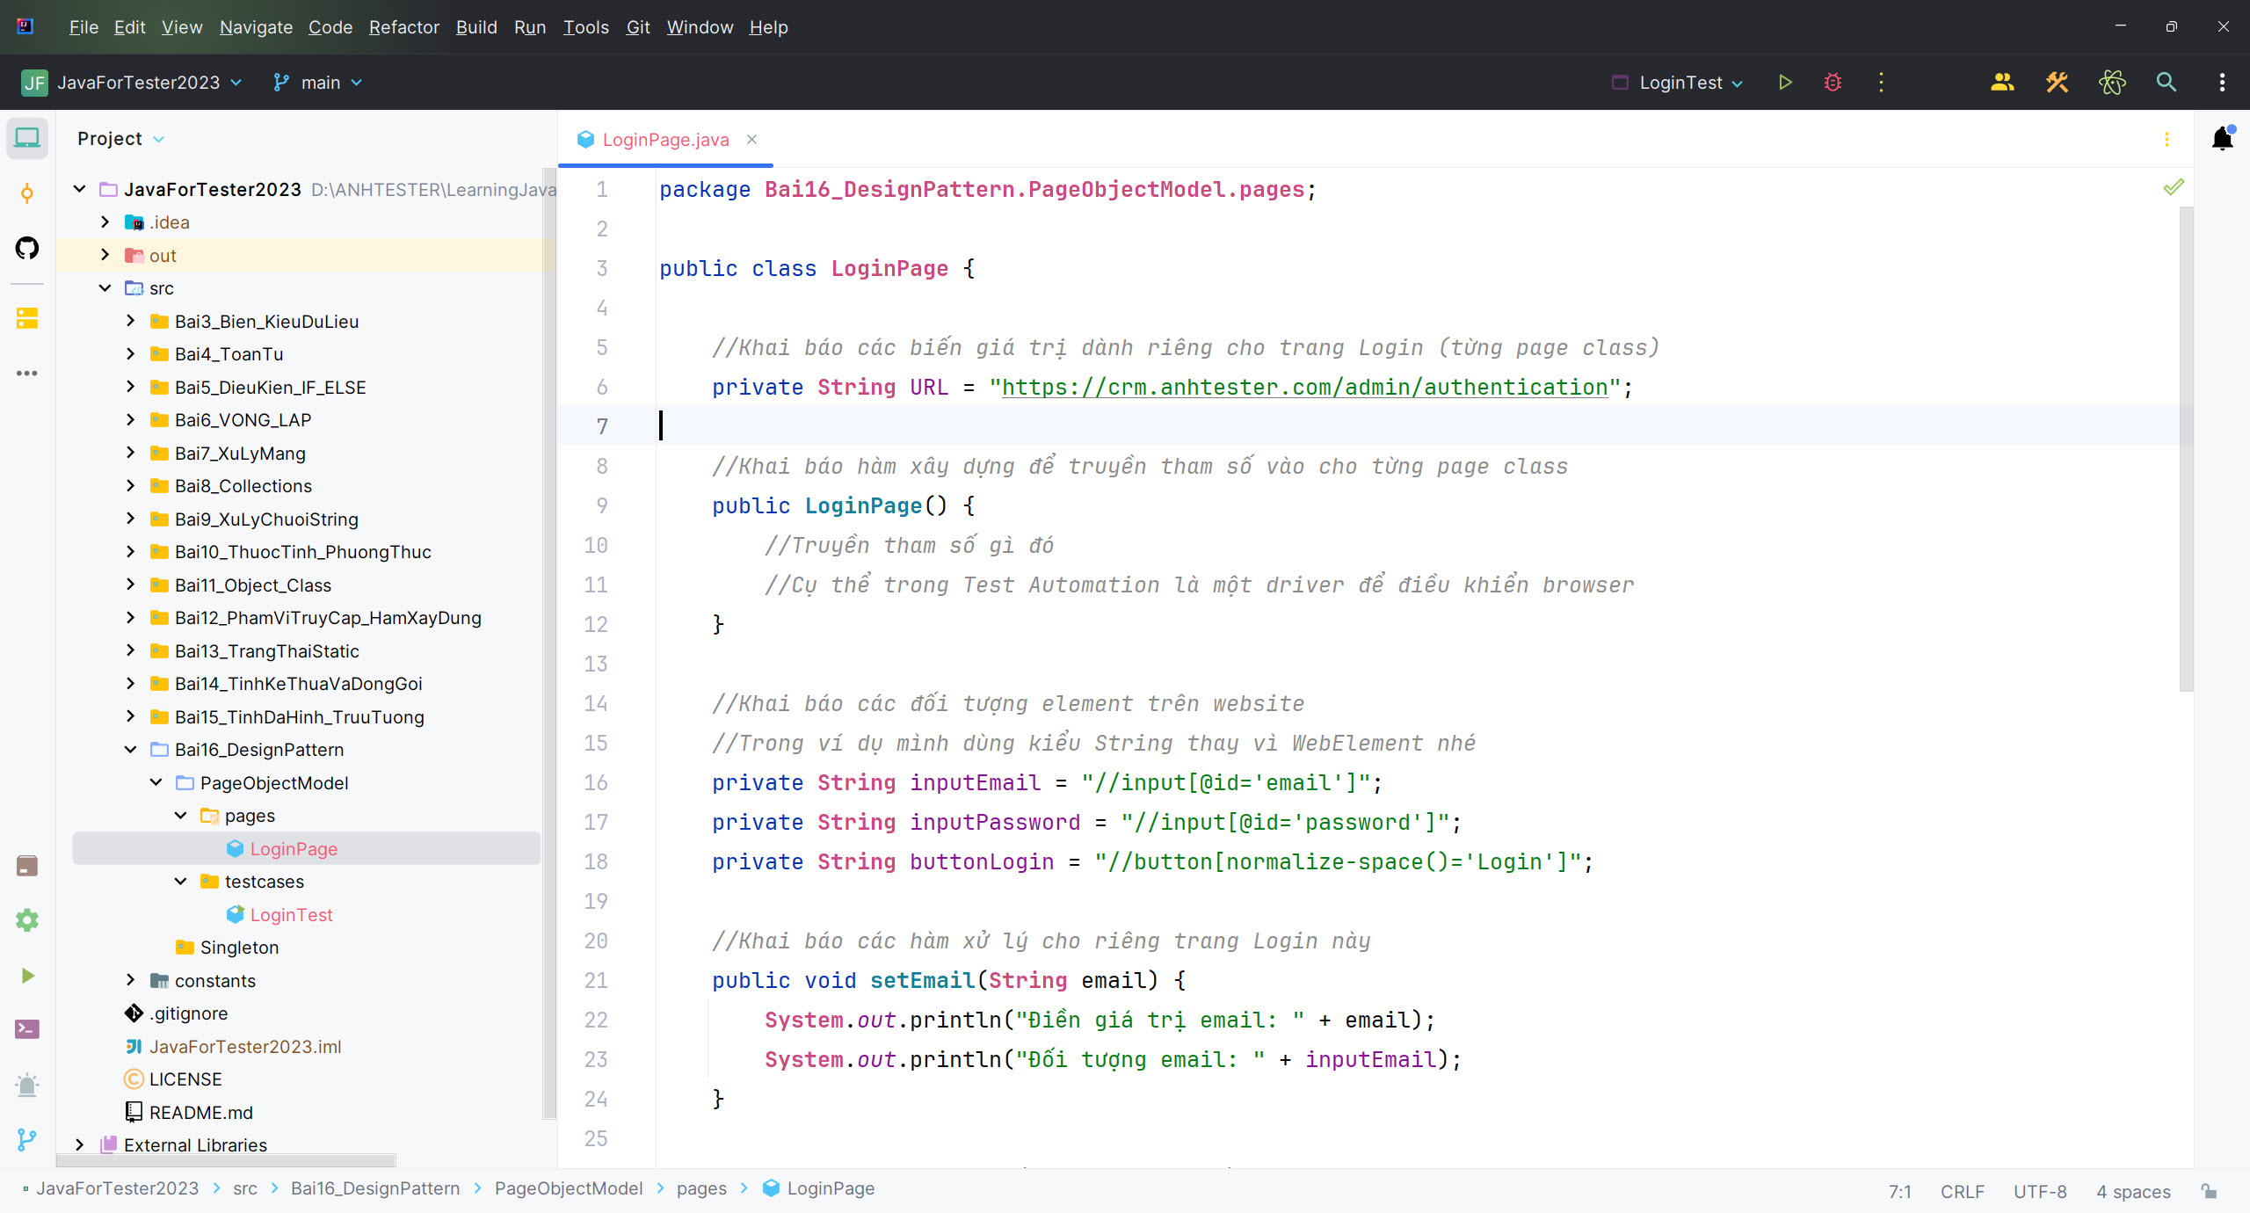Screen dimensions: 2250x1213
Task: Collapse the Bai16_DesignPattern folder
Action: pyautogui.click(x=130, y=750)
